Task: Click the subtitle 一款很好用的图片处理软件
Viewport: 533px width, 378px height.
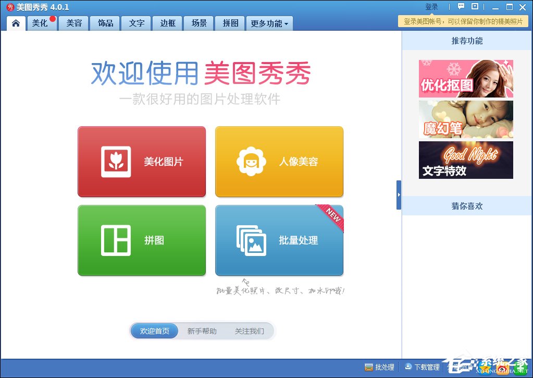Action: point(200,100)
